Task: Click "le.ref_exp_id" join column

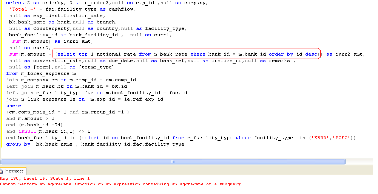Action: tap(143, 99)
